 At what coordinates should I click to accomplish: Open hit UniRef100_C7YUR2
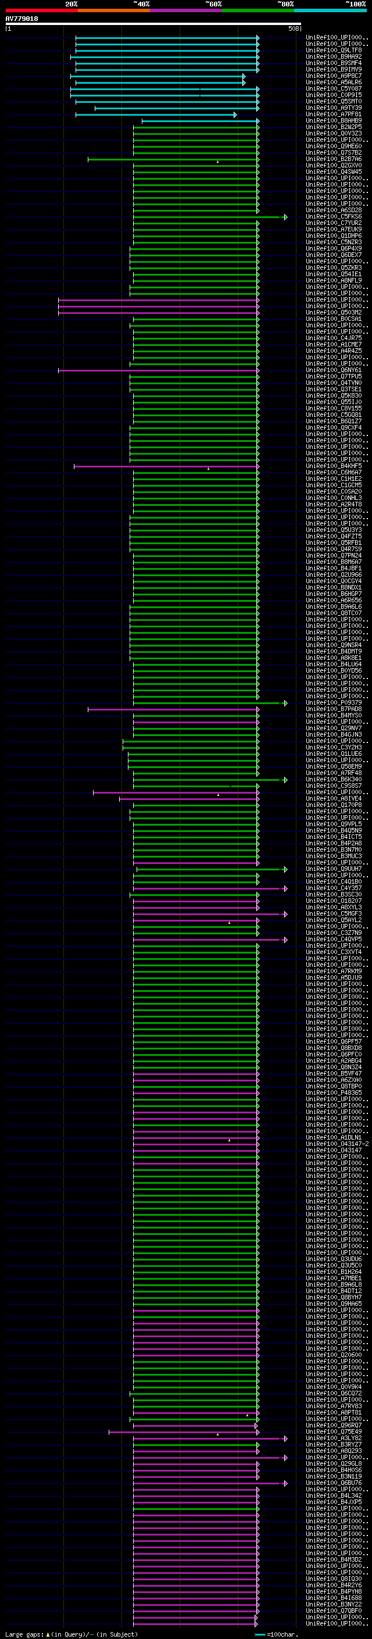click(334, 223)
